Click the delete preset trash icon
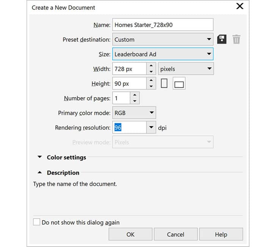Screen dimensions: 273x247 pos(236,39)
